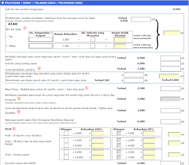Open info icon beside Yuran penghantaran anak berdaftar

pos(19,112)
